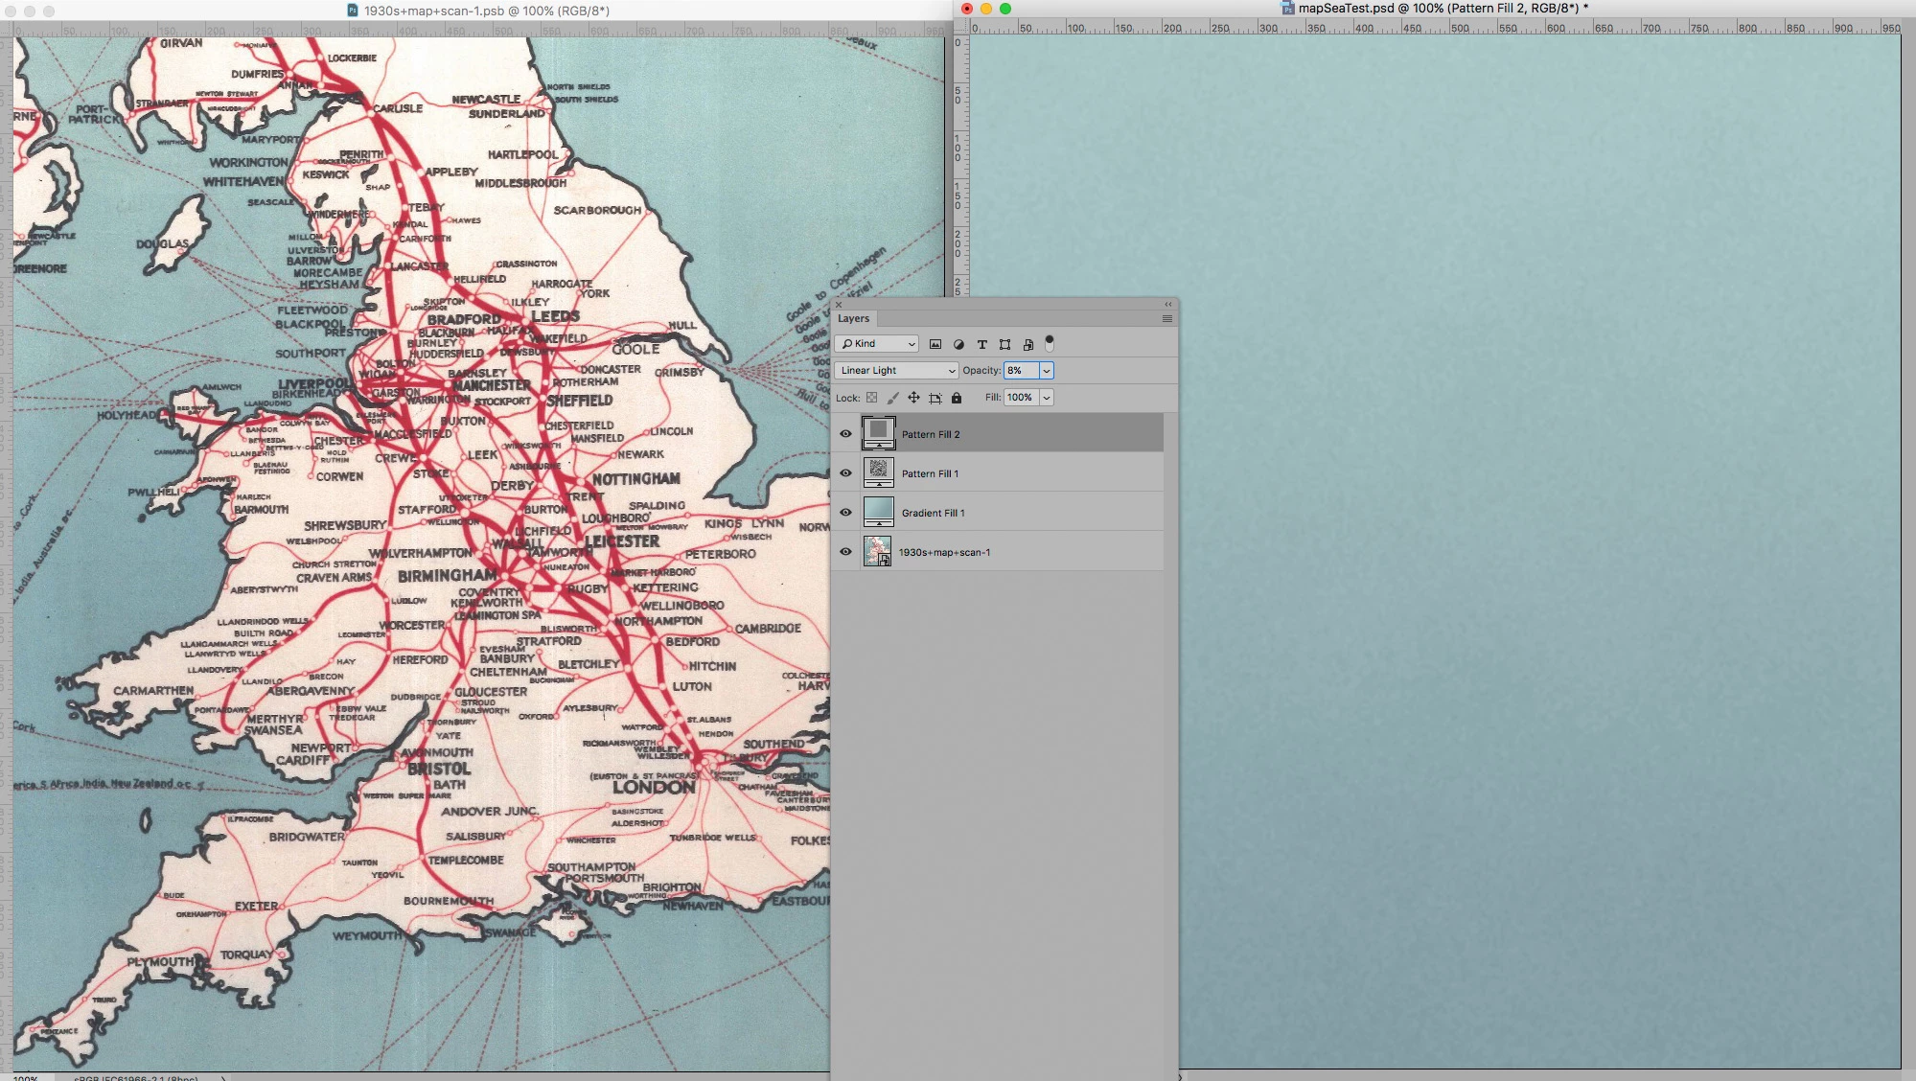
Task: Filter layers by type layers icon
Action: pos(981,344)
